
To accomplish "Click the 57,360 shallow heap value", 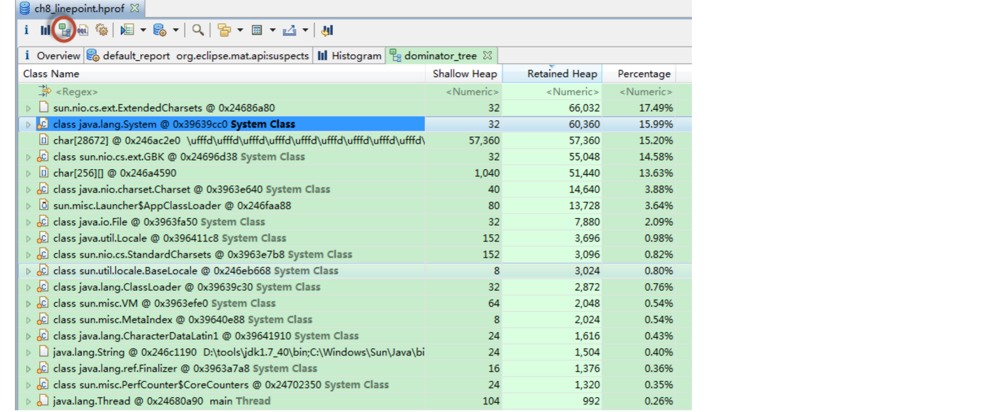I will coord(484,141).
